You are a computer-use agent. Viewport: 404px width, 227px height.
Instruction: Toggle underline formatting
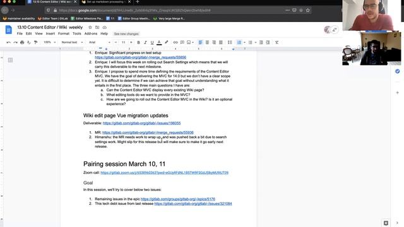coord(152,42)
